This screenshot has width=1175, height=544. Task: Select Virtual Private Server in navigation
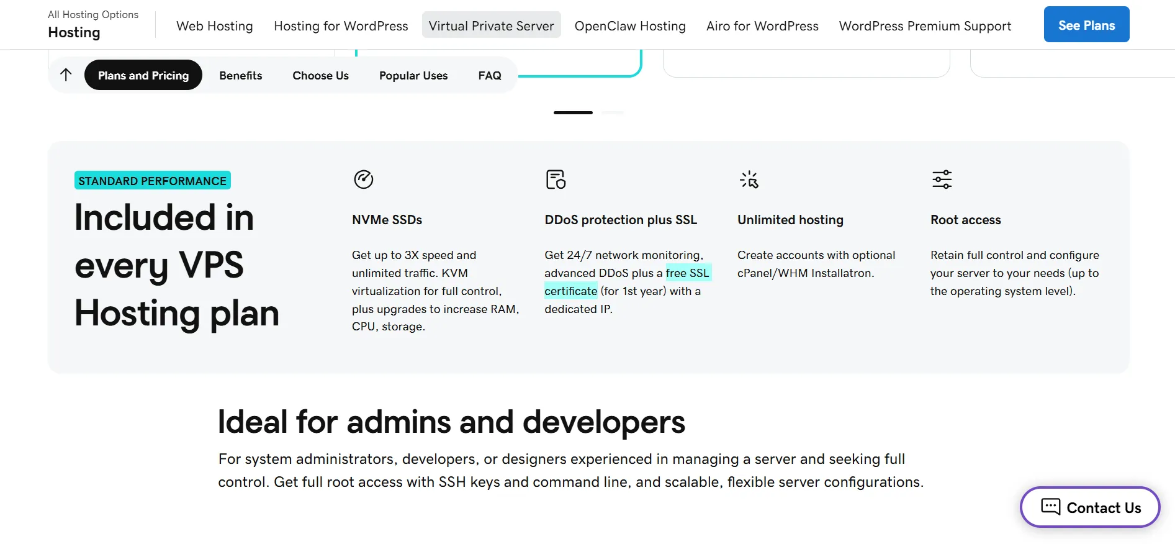(491, 25)
